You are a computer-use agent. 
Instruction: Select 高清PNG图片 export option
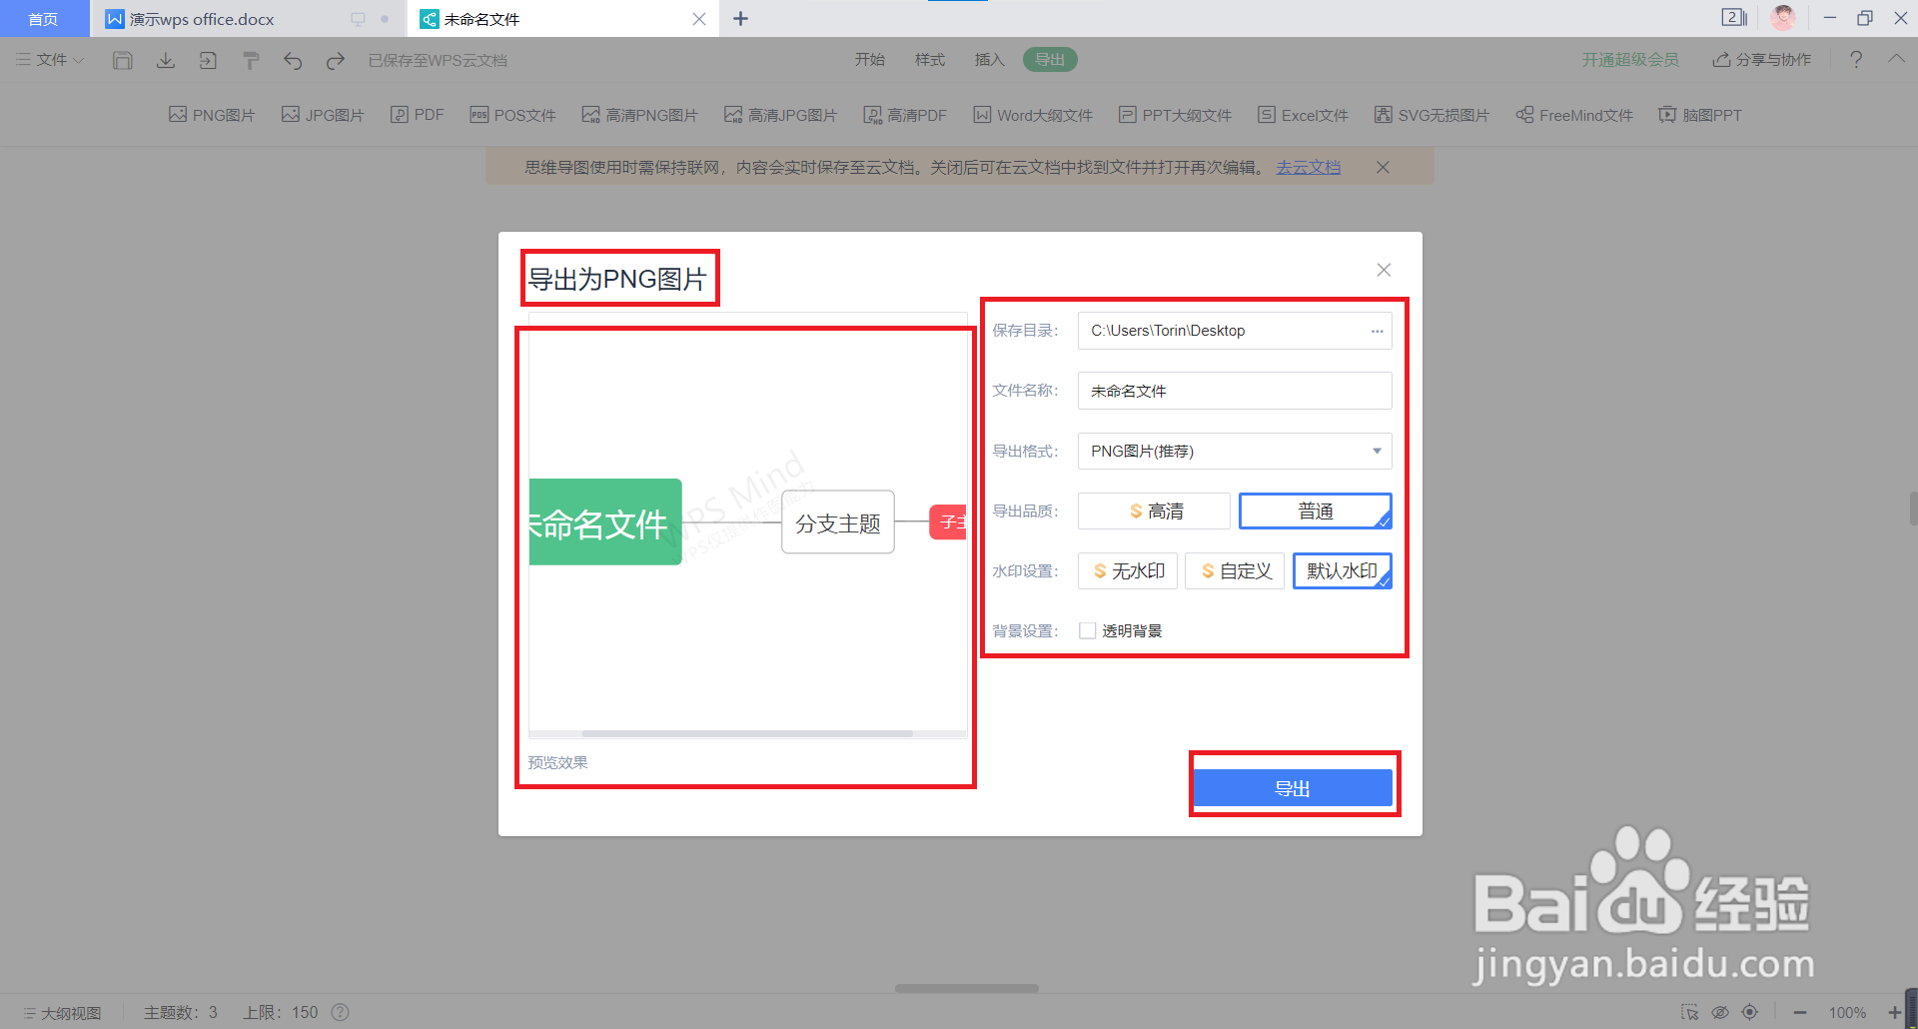pos(640,115)
